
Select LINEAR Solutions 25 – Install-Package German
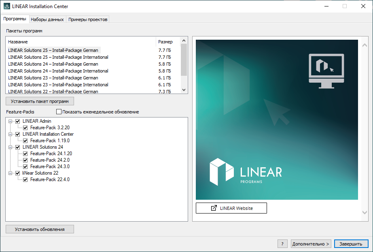point(53,50)
